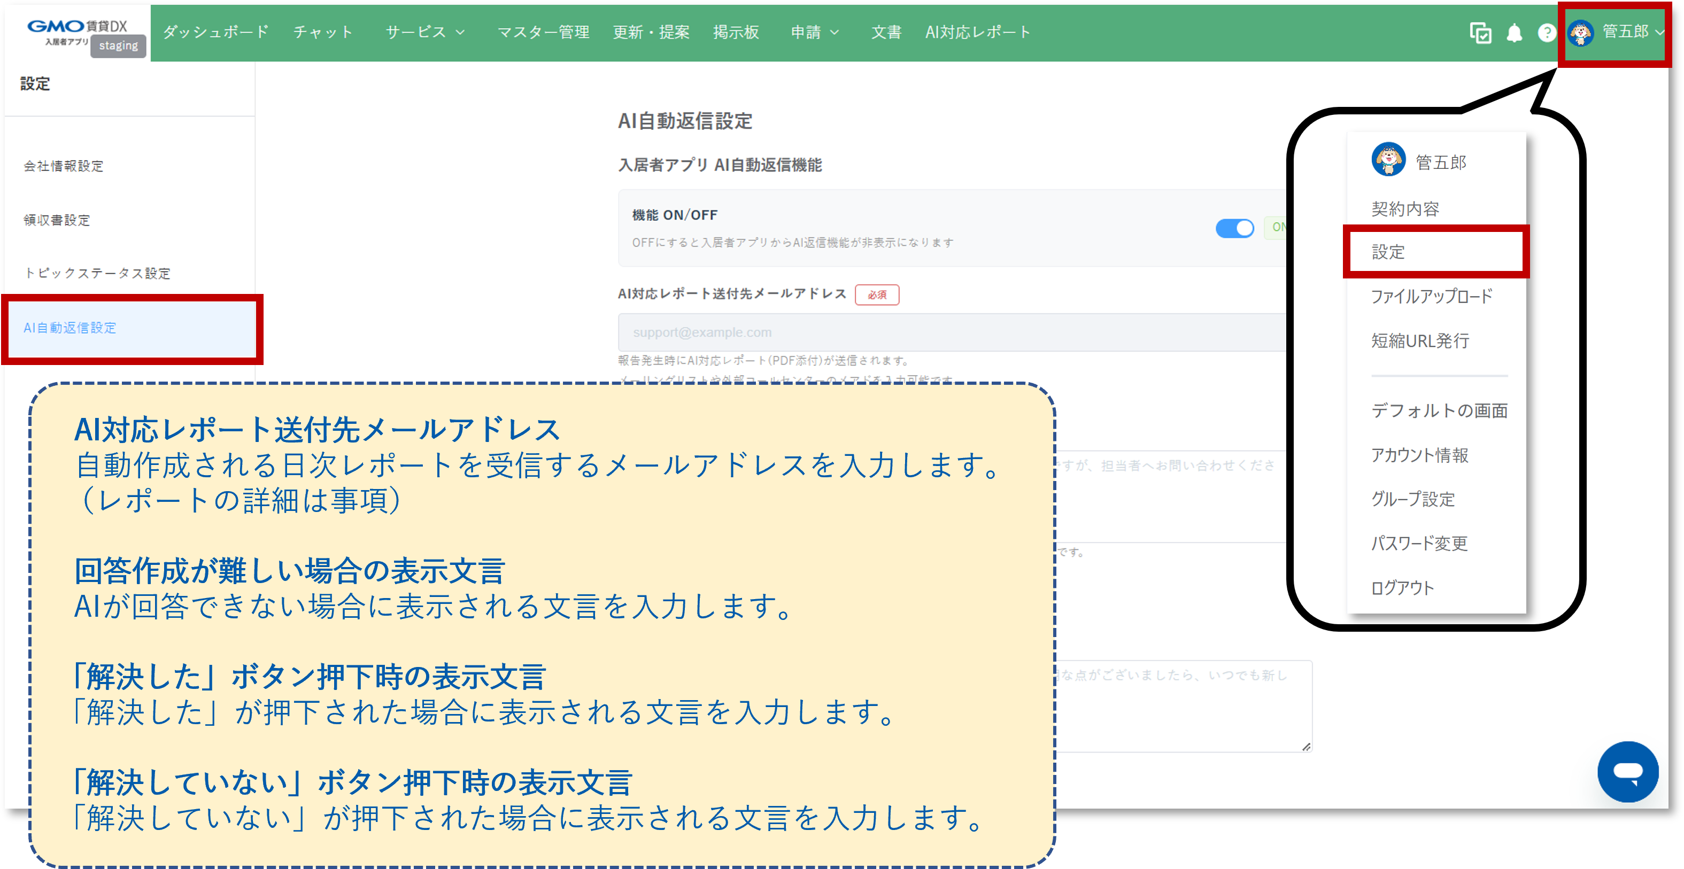Select トピックステータス設定 in the sidebar
Image resolution: width=1684 pixels, height=869 pixels.
pyautogui.click(x=97, y=273)
